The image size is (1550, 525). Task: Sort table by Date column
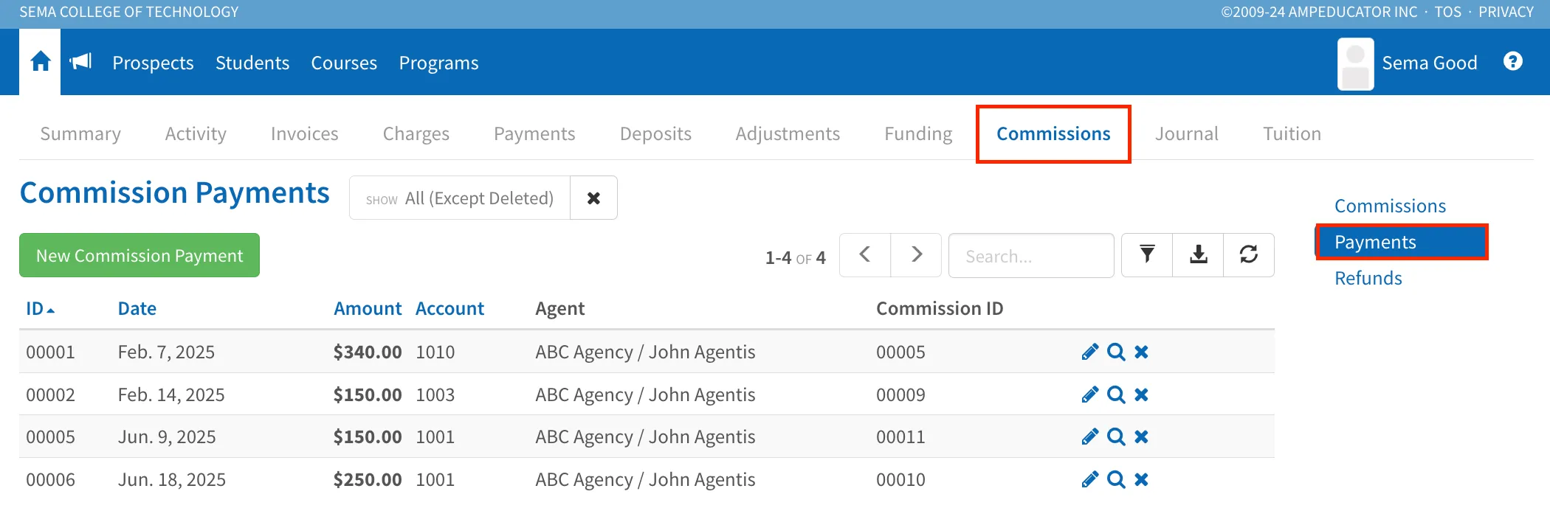[x=137, y=308]
